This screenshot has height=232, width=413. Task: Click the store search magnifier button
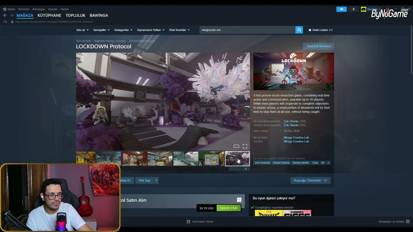click(x=299, y=30)
